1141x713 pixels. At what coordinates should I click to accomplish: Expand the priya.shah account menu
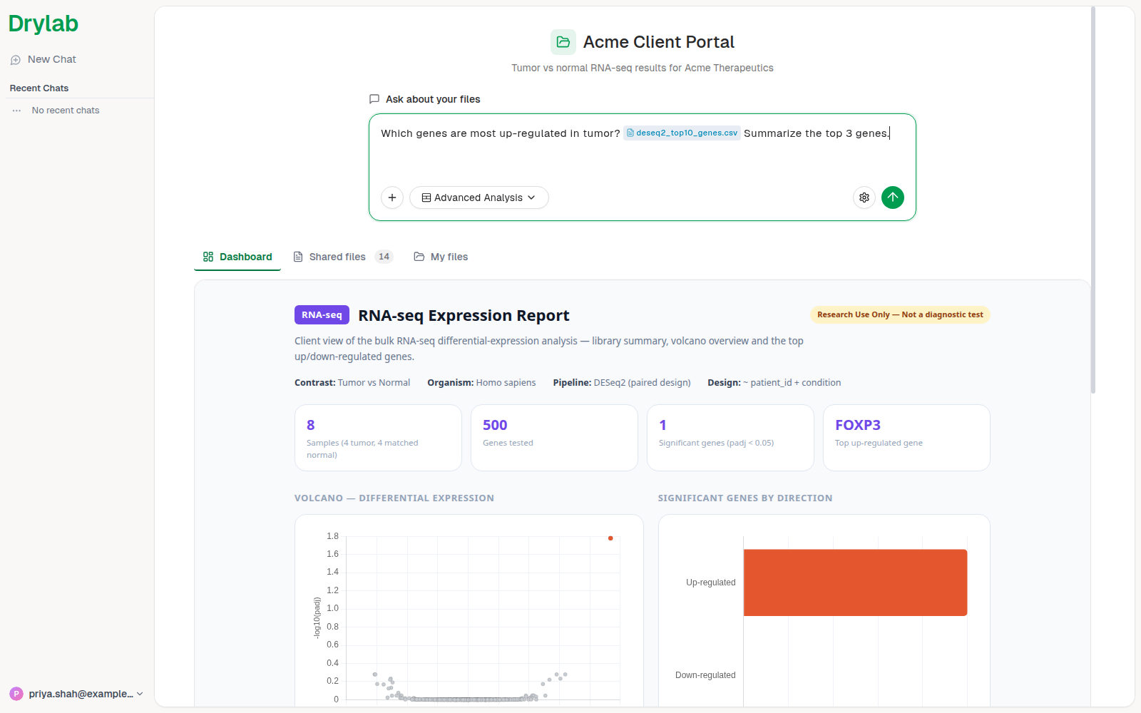(76, 694)
